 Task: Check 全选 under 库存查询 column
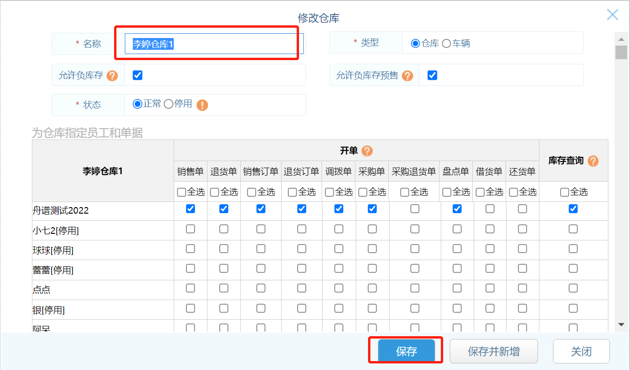tap(565, 192)
